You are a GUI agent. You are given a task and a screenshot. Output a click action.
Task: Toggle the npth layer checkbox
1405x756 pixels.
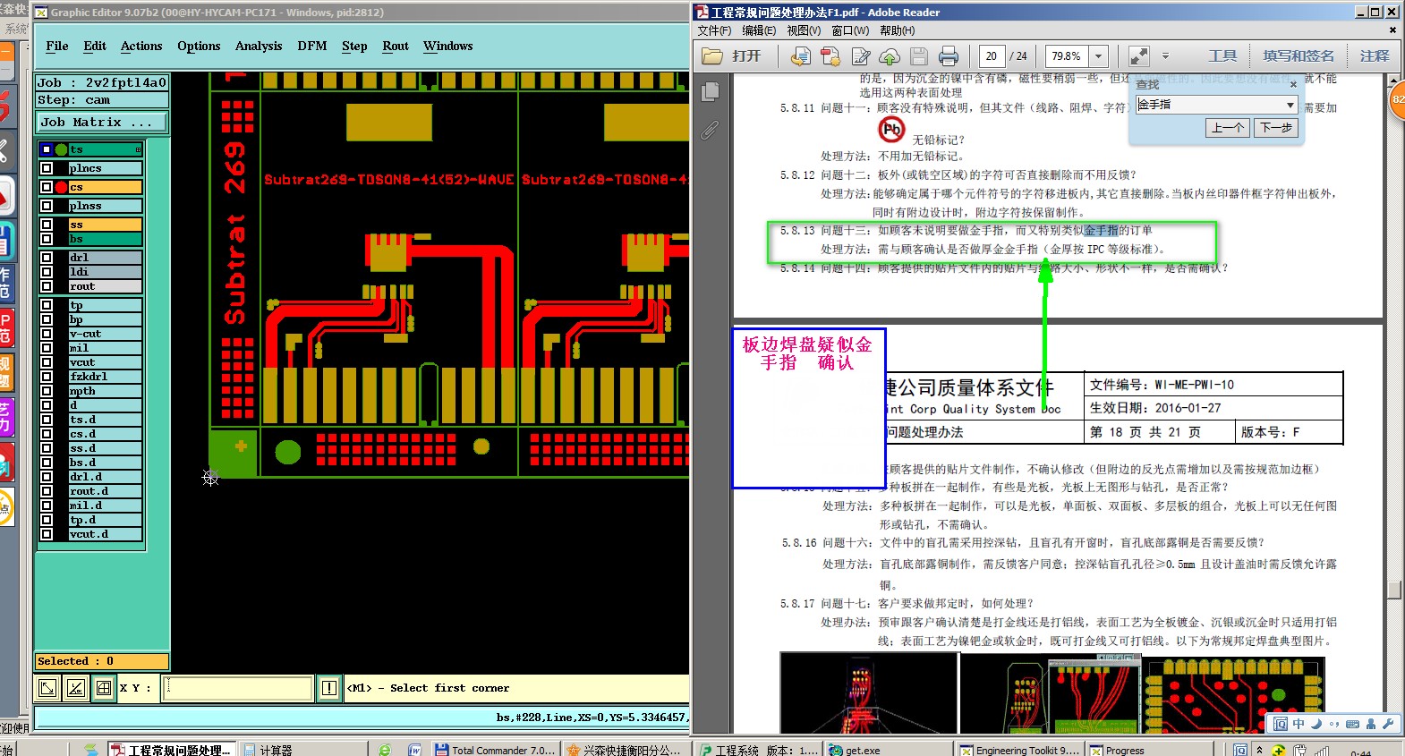pos(47,391)
